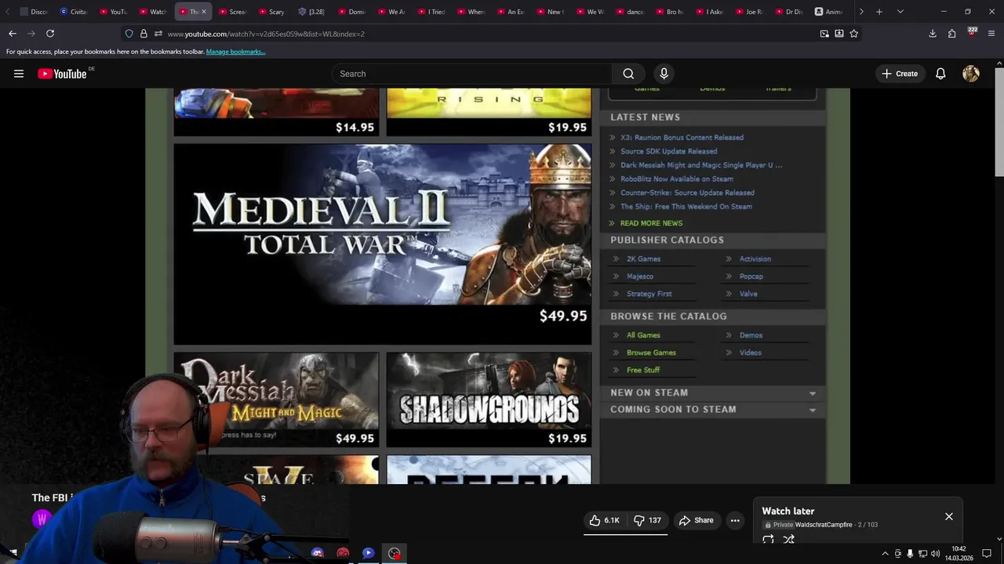Switch to the Civitai browser tab
1004x564 pixels.
coord(74,12)
